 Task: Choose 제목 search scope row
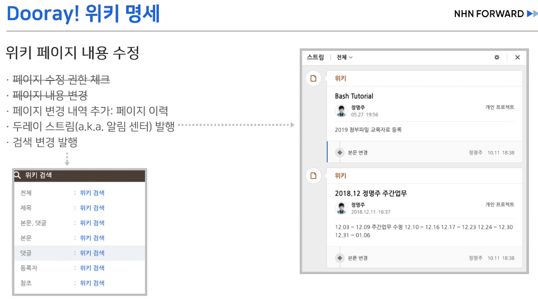79,208
